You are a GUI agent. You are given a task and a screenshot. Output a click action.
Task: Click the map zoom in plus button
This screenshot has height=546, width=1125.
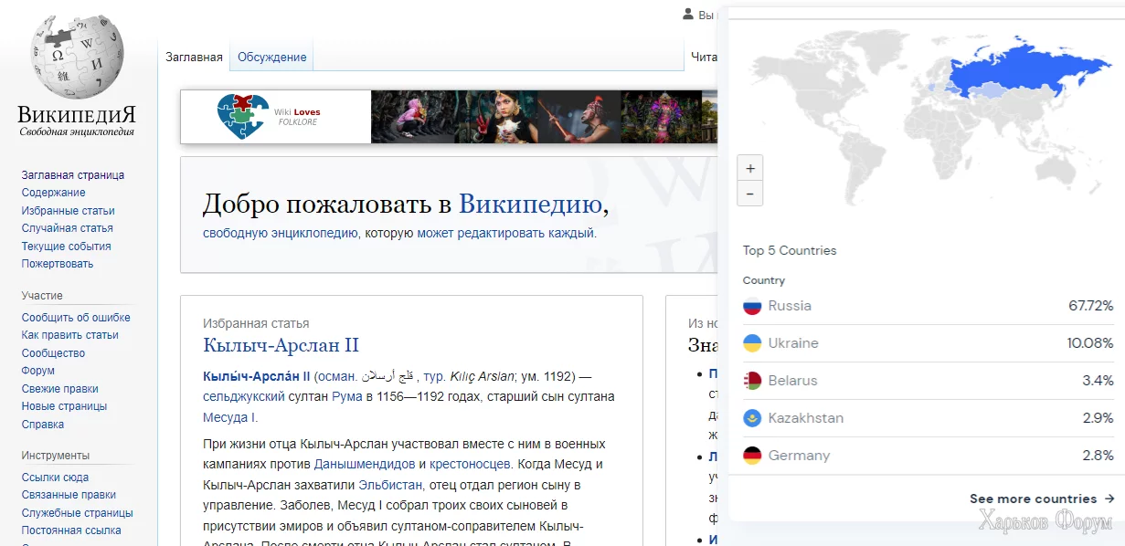point(750,169)
